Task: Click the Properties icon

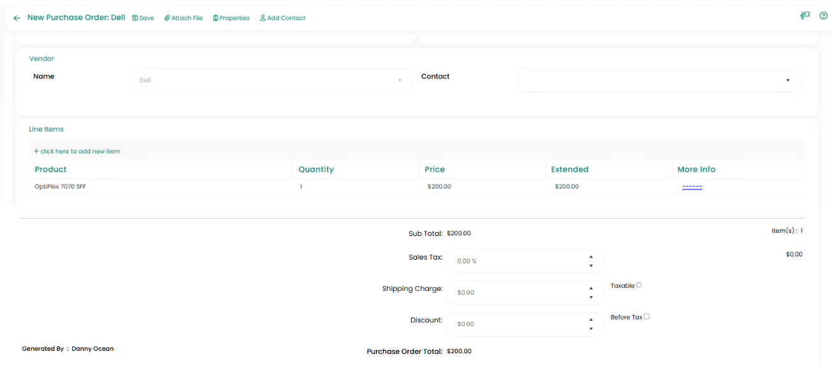Action: 216,18
